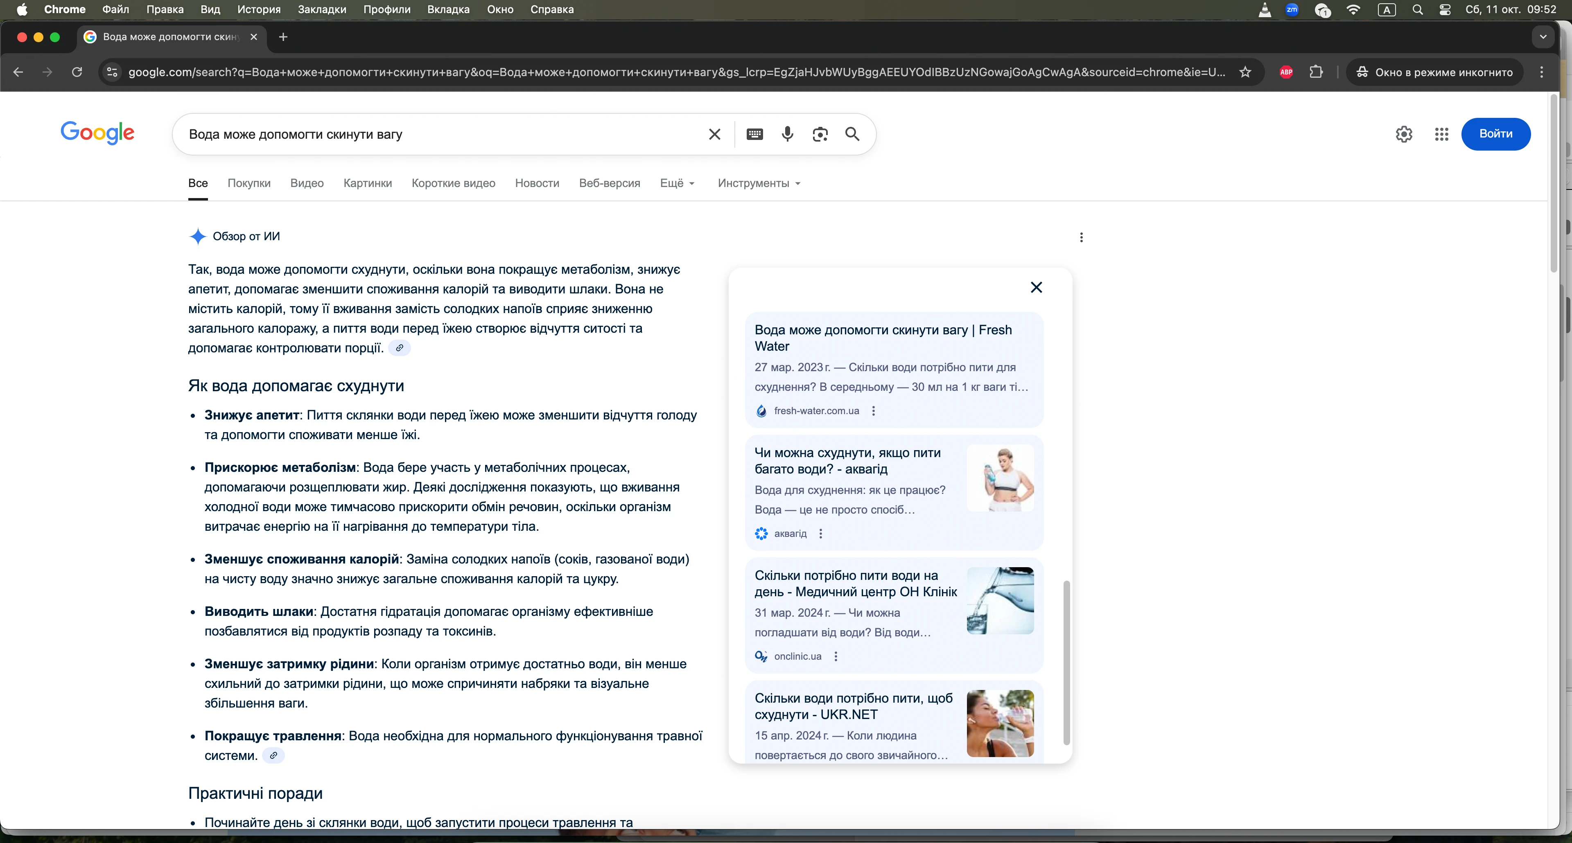Open Google apps grid
Image resolution: width=1572 pixels, height=843 pixels.
pos(1441,134)
